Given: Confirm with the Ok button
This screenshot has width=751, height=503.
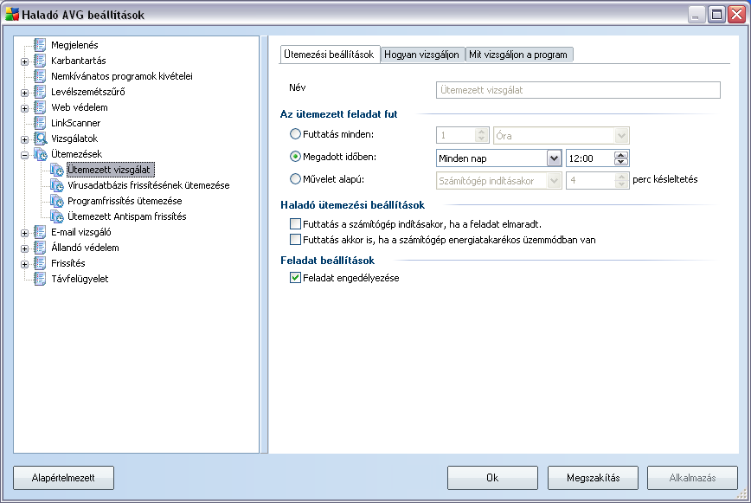Looking at the screenshot, I should click(x=492, y=478).
